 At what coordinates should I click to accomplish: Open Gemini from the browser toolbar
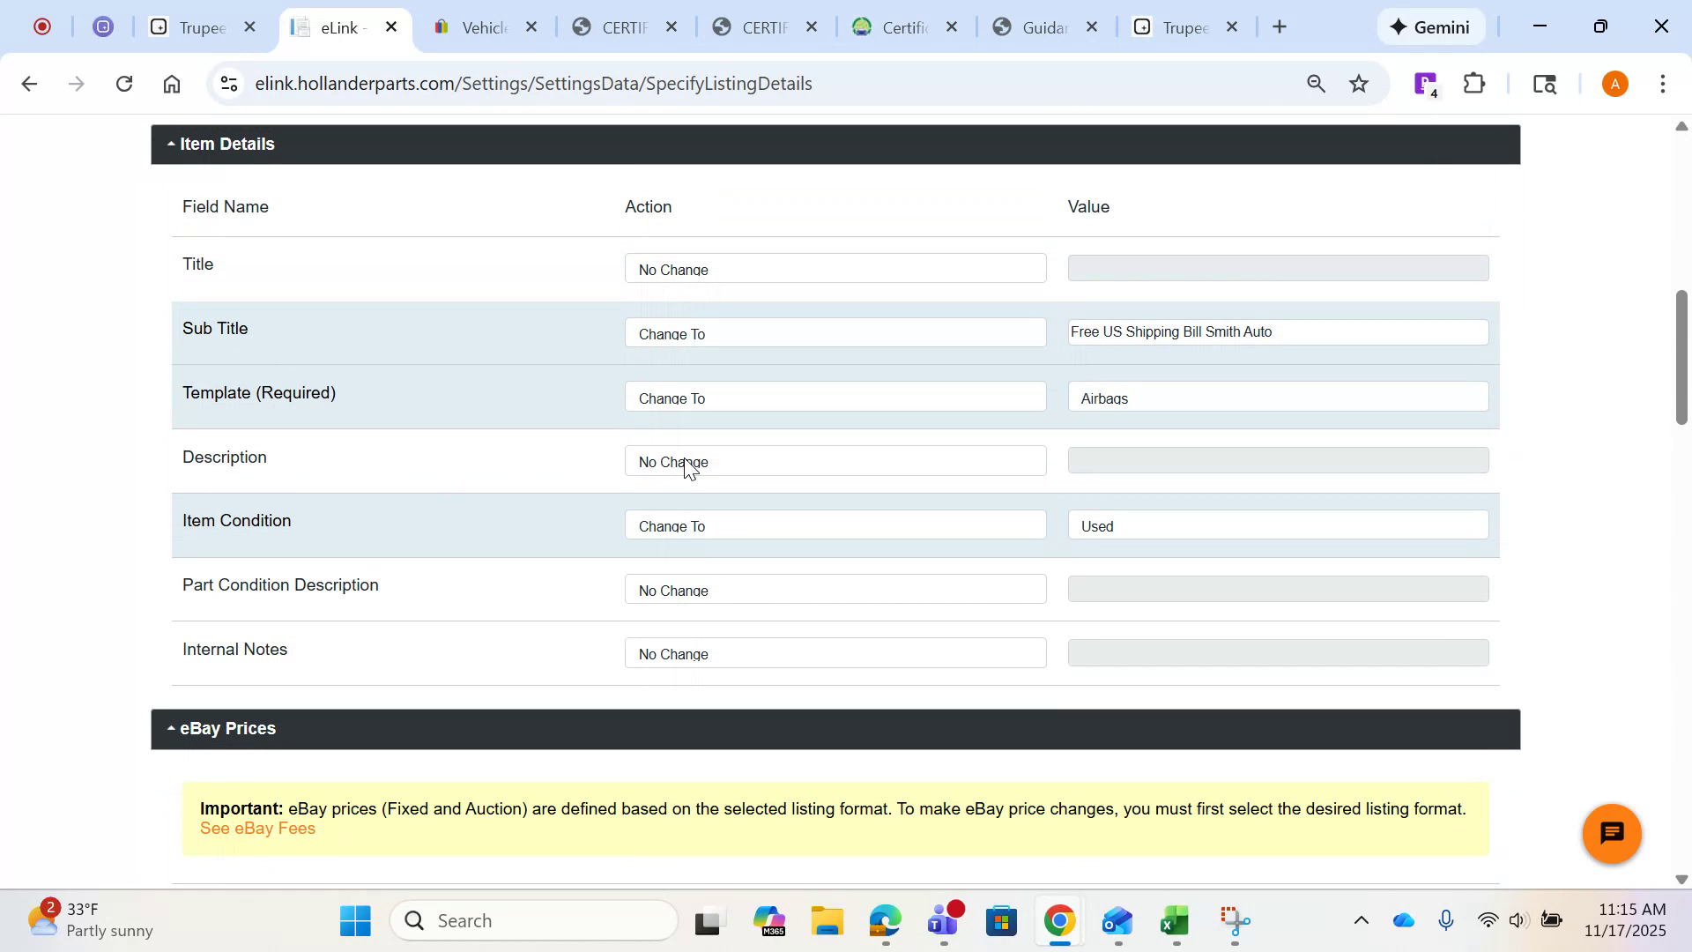tap(1429, 26)
